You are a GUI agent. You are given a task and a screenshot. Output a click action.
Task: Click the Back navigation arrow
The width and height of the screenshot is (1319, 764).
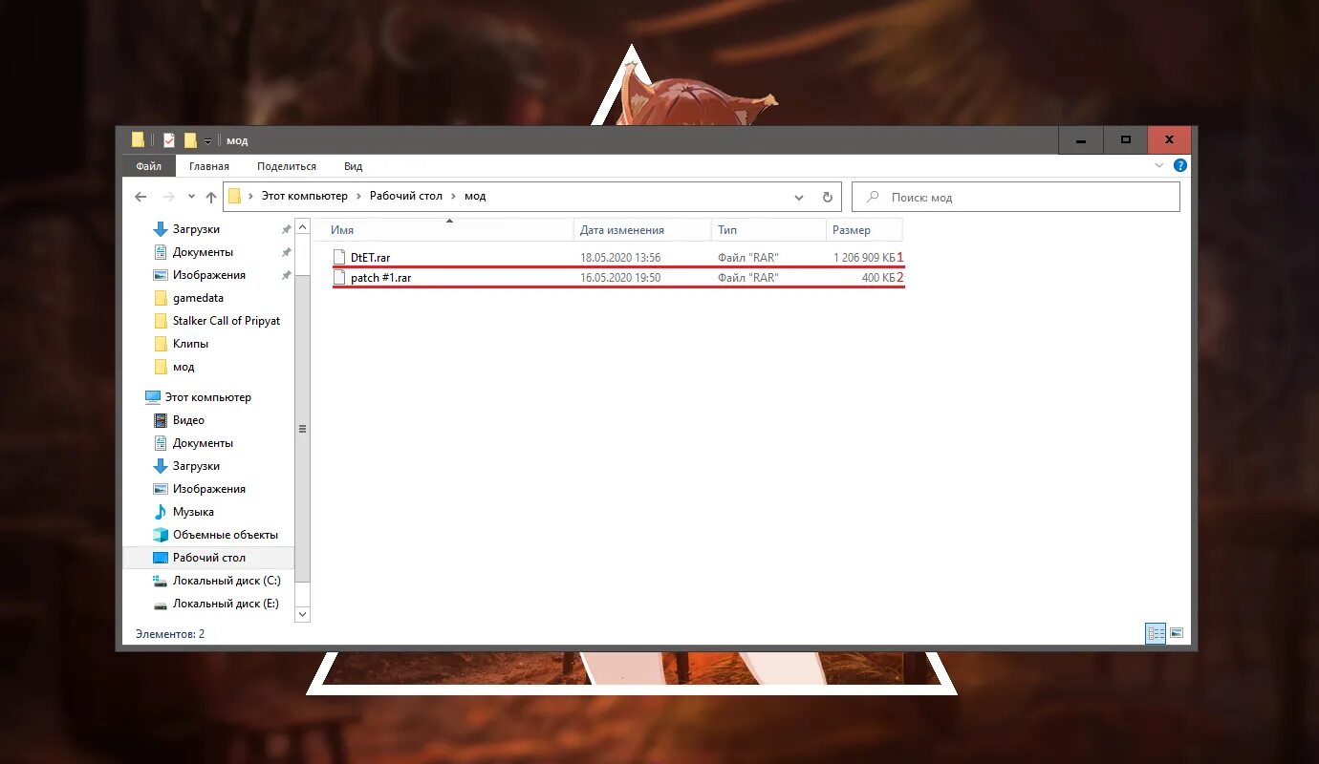[141, 197]
